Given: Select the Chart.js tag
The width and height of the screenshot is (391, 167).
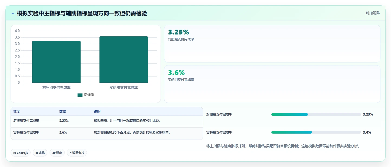Looking at the screenshot, I should coord(21,153).
